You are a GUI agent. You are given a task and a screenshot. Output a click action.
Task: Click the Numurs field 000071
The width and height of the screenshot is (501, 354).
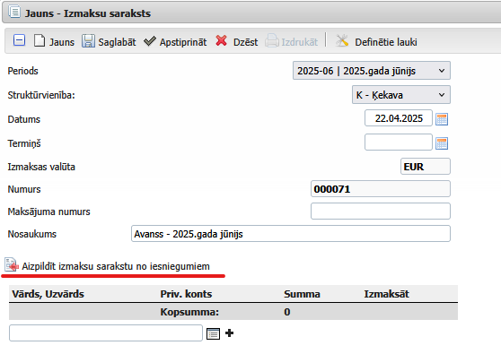pyautogui.click(x=381, y=189)
